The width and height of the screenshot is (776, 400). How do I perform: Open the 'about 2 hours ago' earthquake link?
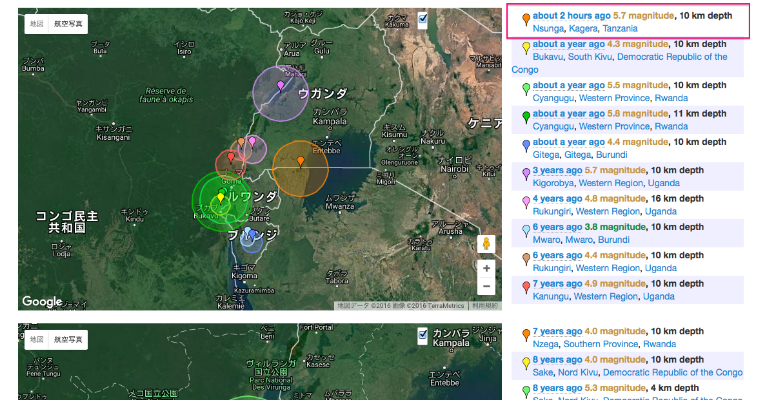point(572,15)
